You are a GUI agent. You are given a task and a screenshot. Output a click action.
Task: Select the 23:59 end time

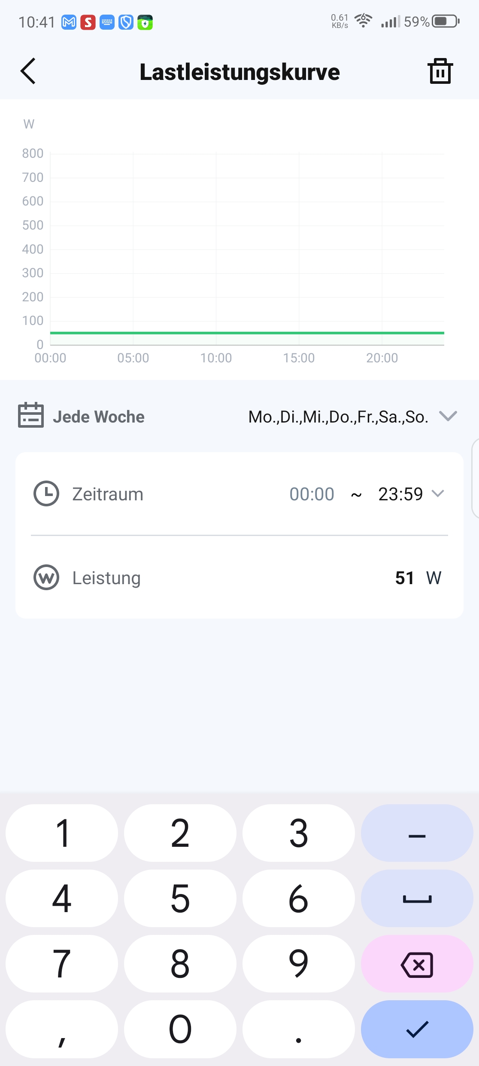click(400, 494)
